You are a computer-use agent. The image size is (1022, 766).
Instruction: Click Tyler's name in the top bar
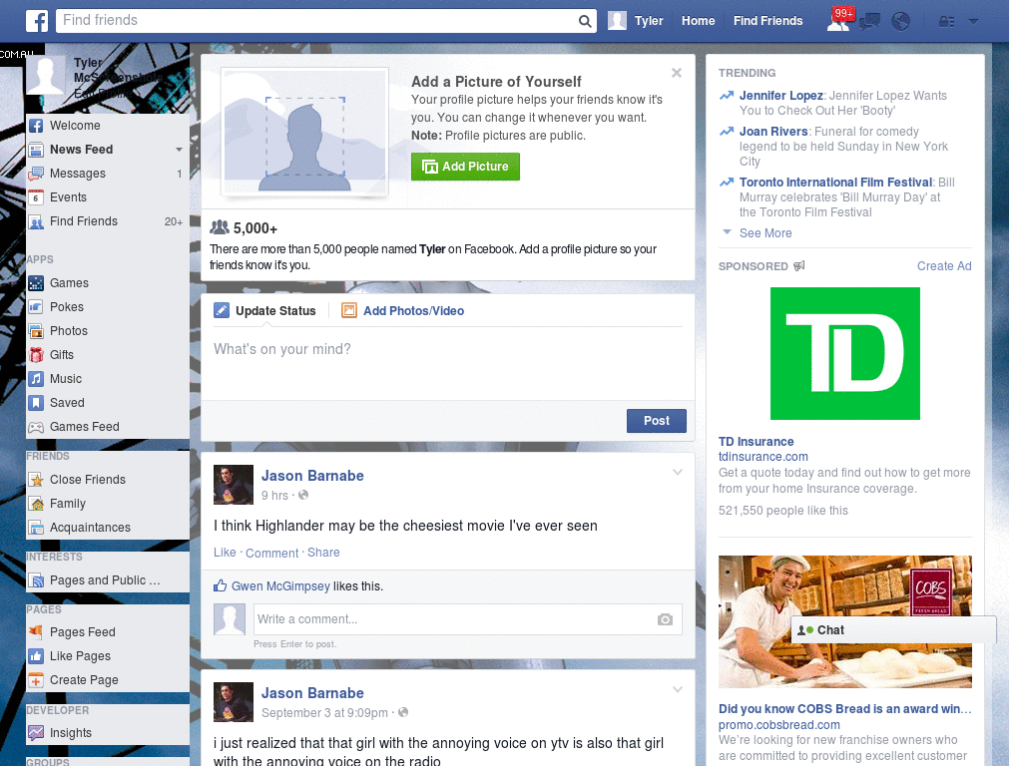649,21
